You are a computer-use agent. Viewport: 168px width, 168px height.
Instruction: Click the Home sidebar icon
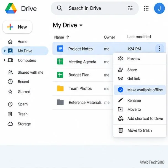click(10, 42)
